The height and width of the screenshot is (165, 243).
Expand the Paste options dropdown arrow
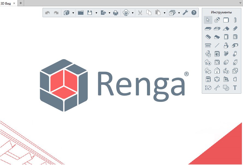tap(164, 13)
